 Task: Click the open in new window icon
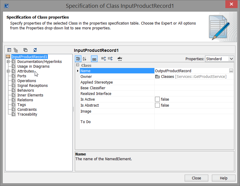25,50
